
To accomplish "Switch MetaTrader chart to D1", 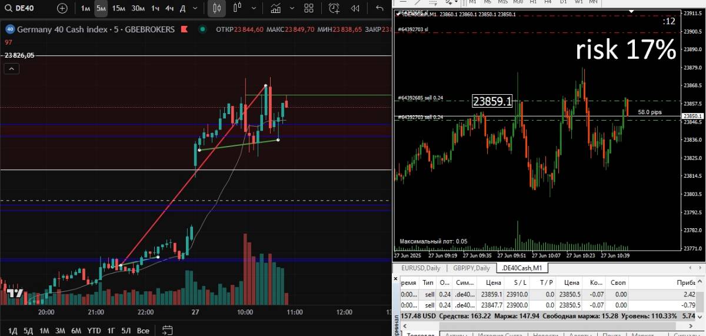I will pyautogui.click(x=563, y=2).
